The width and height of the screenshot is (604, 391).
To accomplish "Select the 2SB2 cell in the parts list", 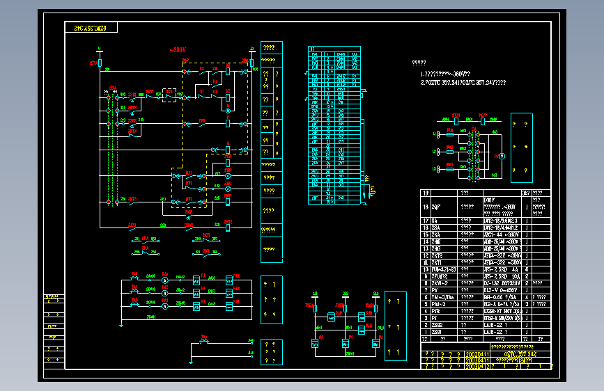I will [x=444, y=325].
